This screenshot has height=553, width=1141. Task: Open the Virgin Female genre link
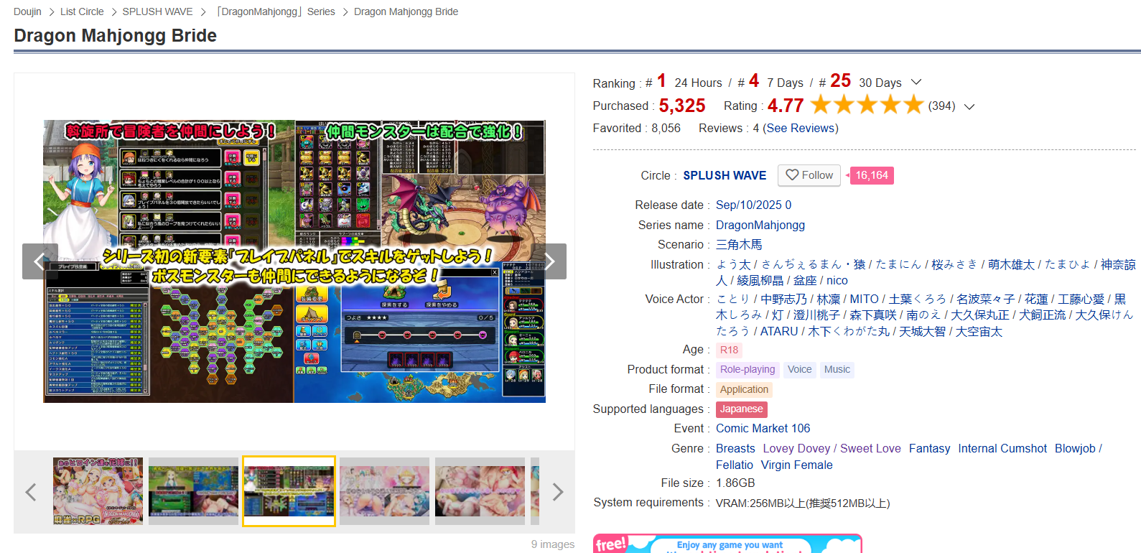pos(797,465)
